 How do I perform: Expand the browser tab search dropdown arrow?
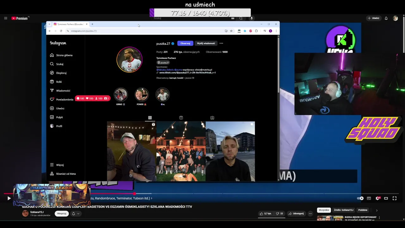tap(49, 24)
